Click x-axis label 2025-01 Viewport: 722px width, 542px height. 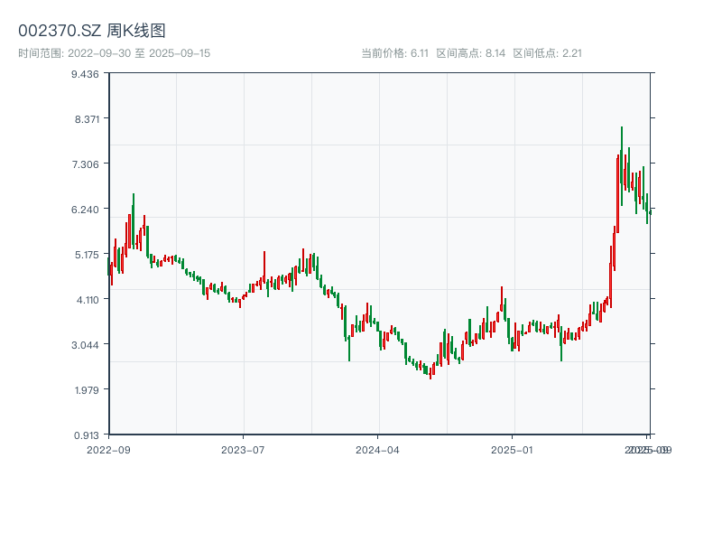coord(512,450)
